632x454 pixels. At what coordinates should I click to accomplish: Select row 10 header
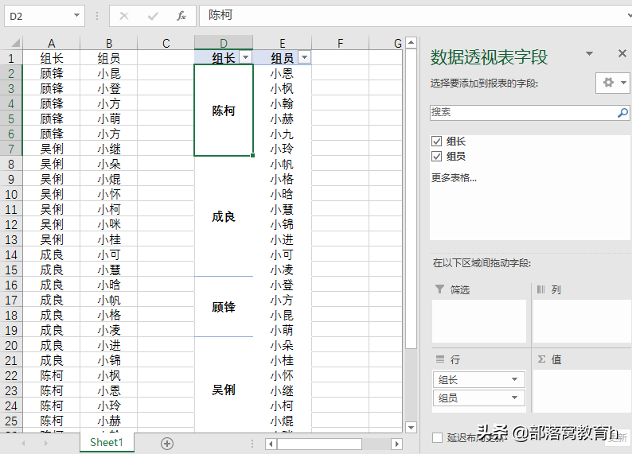(x=11, y=194)
